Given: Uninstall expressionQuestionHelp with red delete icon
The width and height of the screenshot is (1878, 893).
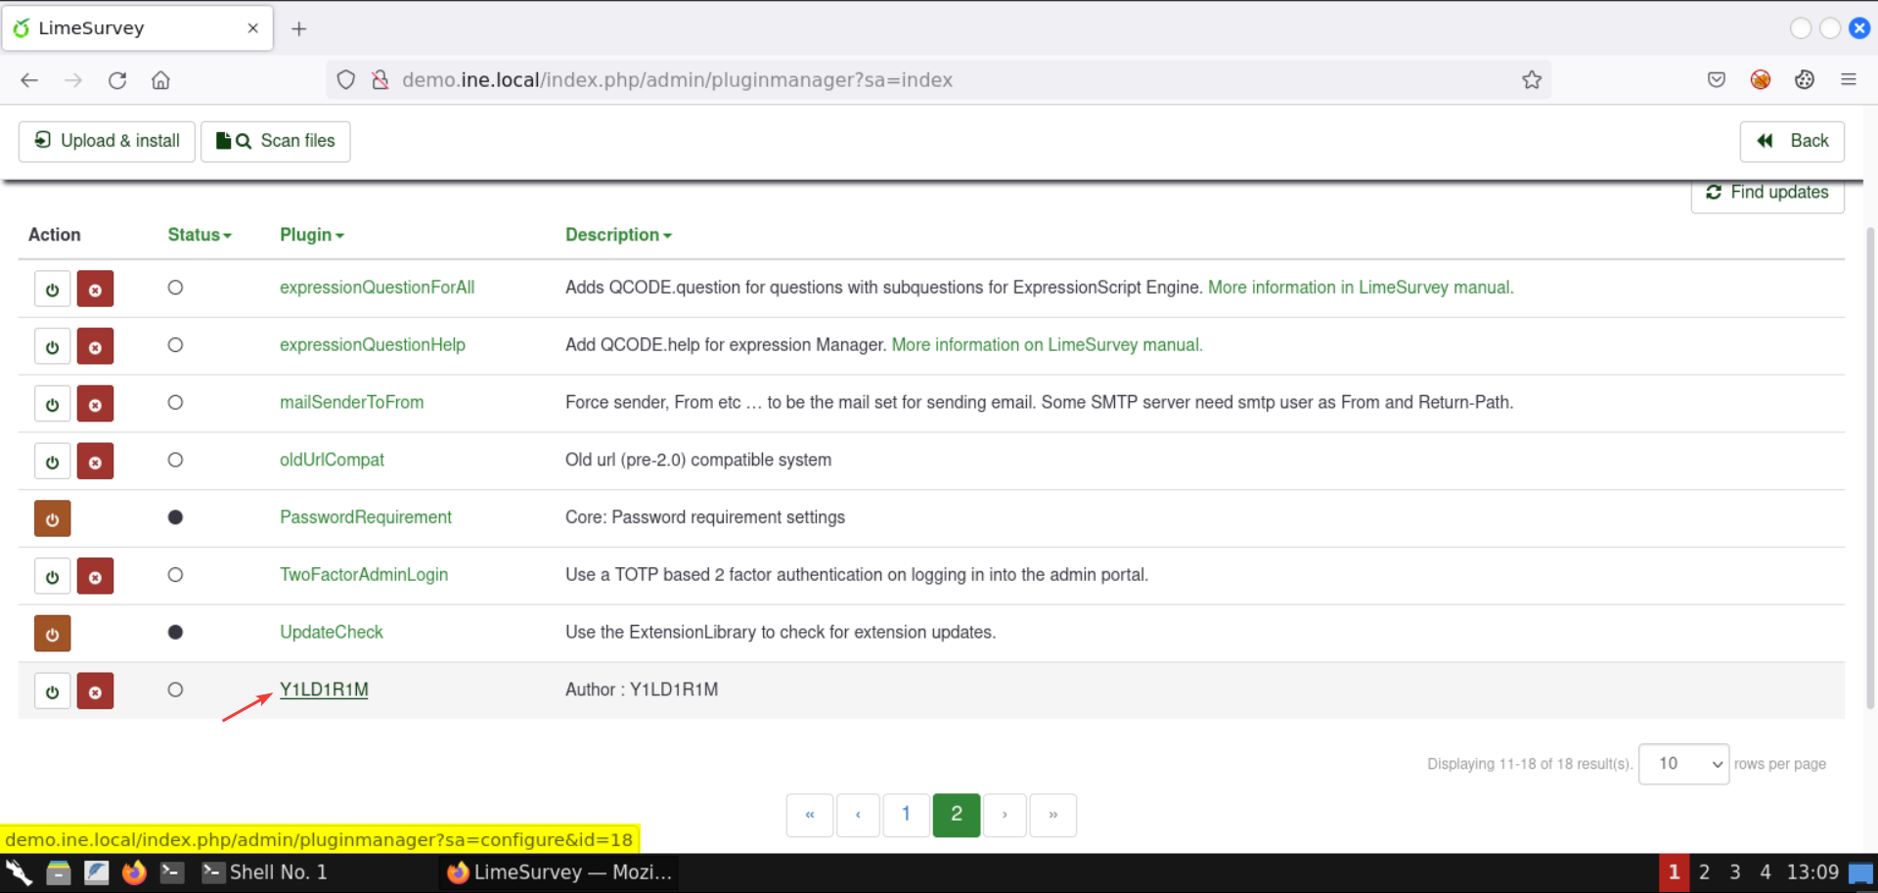Looking at the screenshot, I should pyautogui.click(x=95, y=346).
